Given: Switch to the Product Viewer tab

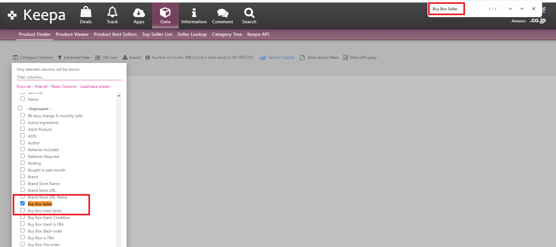Looking at the screenshot, I should 72,34.
